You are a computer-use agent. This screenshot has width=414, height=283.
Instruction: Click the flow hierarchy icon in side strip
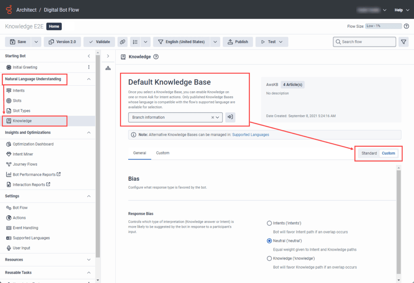tap(108, 68)
